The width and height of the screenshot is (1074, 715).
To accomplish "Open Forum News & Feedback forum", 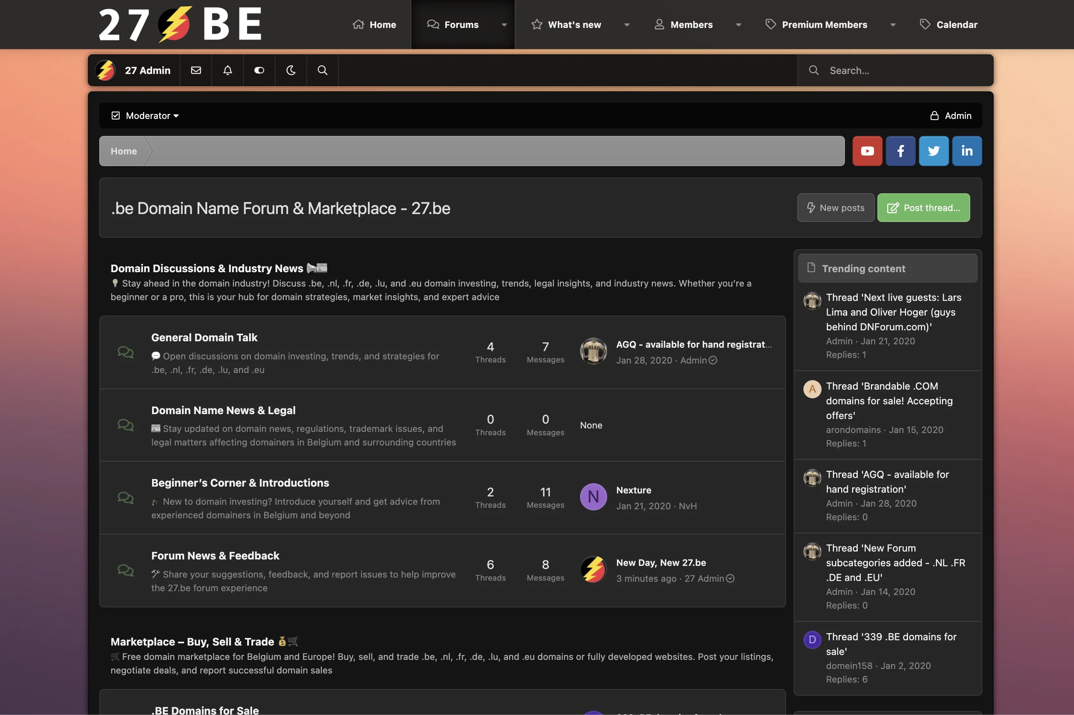I will (215, 556).
